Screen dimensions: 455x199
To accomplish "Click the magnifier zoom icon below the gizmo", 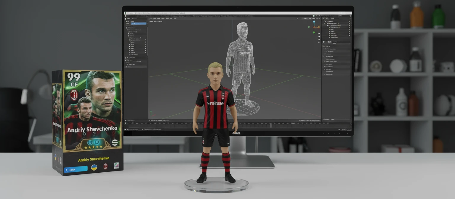I will 319,33.
